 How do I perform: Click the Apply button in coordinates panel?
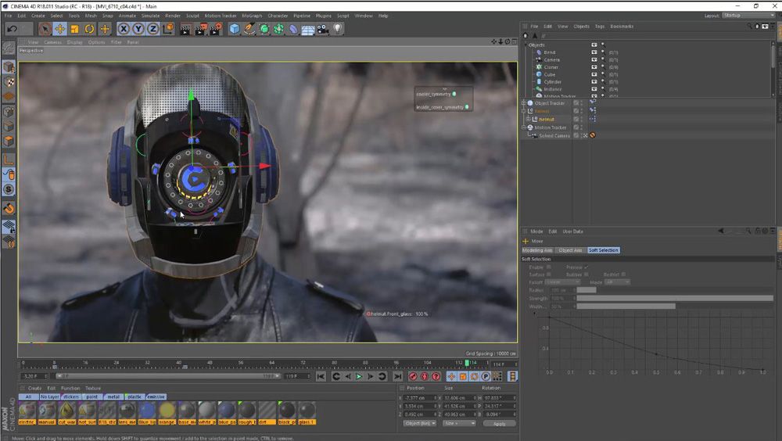tap(499, 423)
